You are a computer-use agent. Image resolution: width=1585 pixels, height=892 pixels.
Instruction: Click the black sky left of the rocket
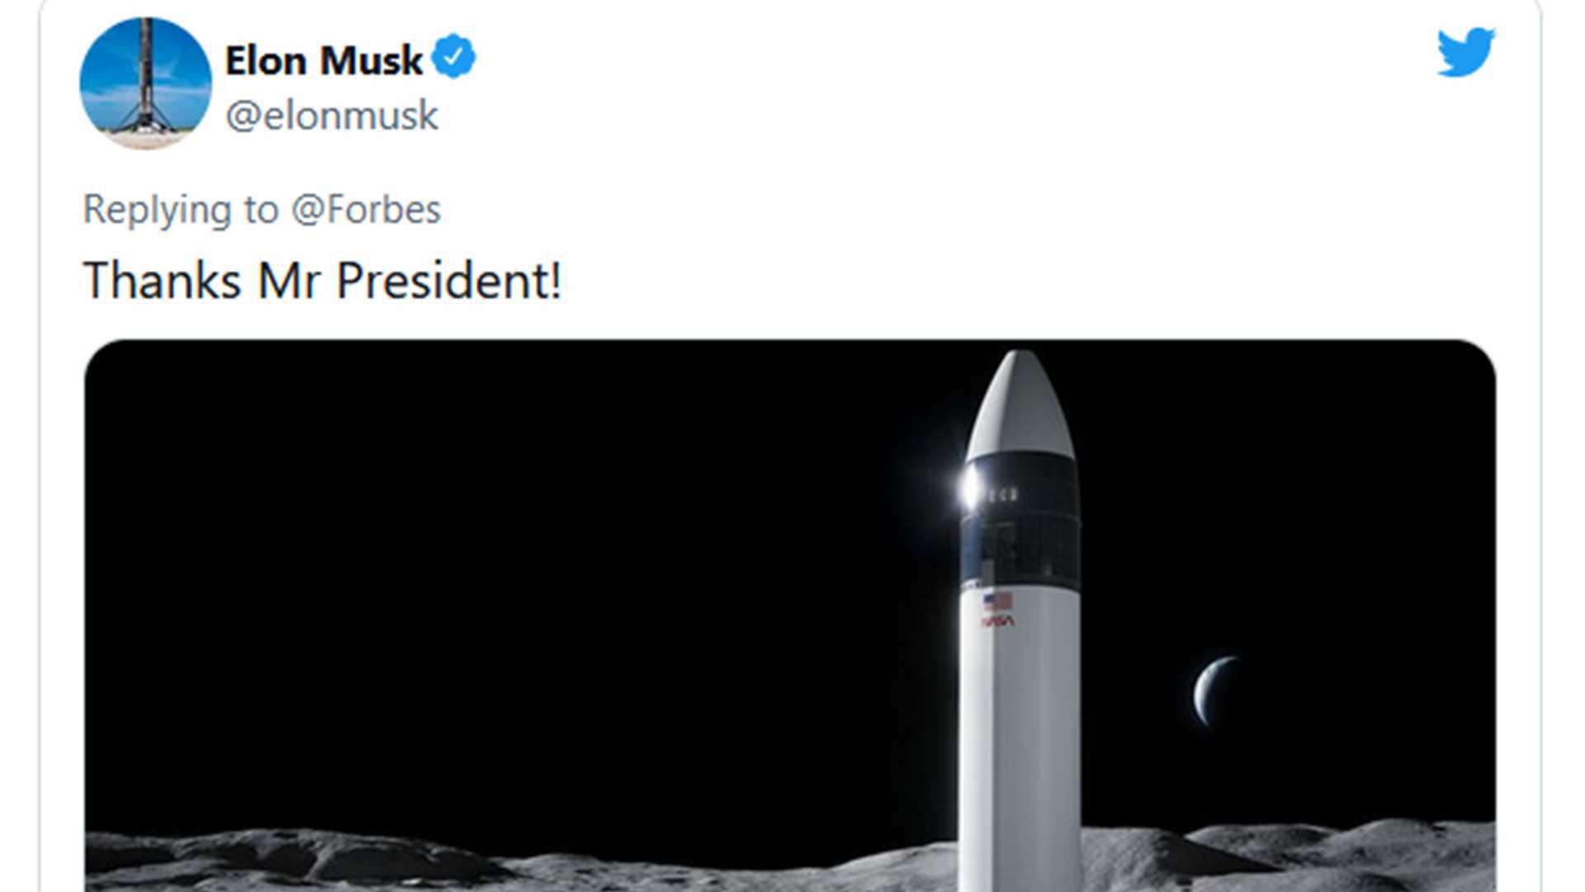[x=495, y=537]
